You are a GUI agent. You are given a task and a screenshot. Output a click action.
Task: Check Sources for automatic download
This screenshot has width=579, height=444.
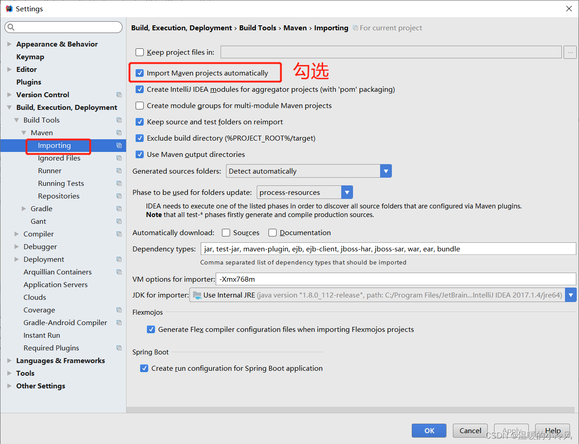(226, 233)
